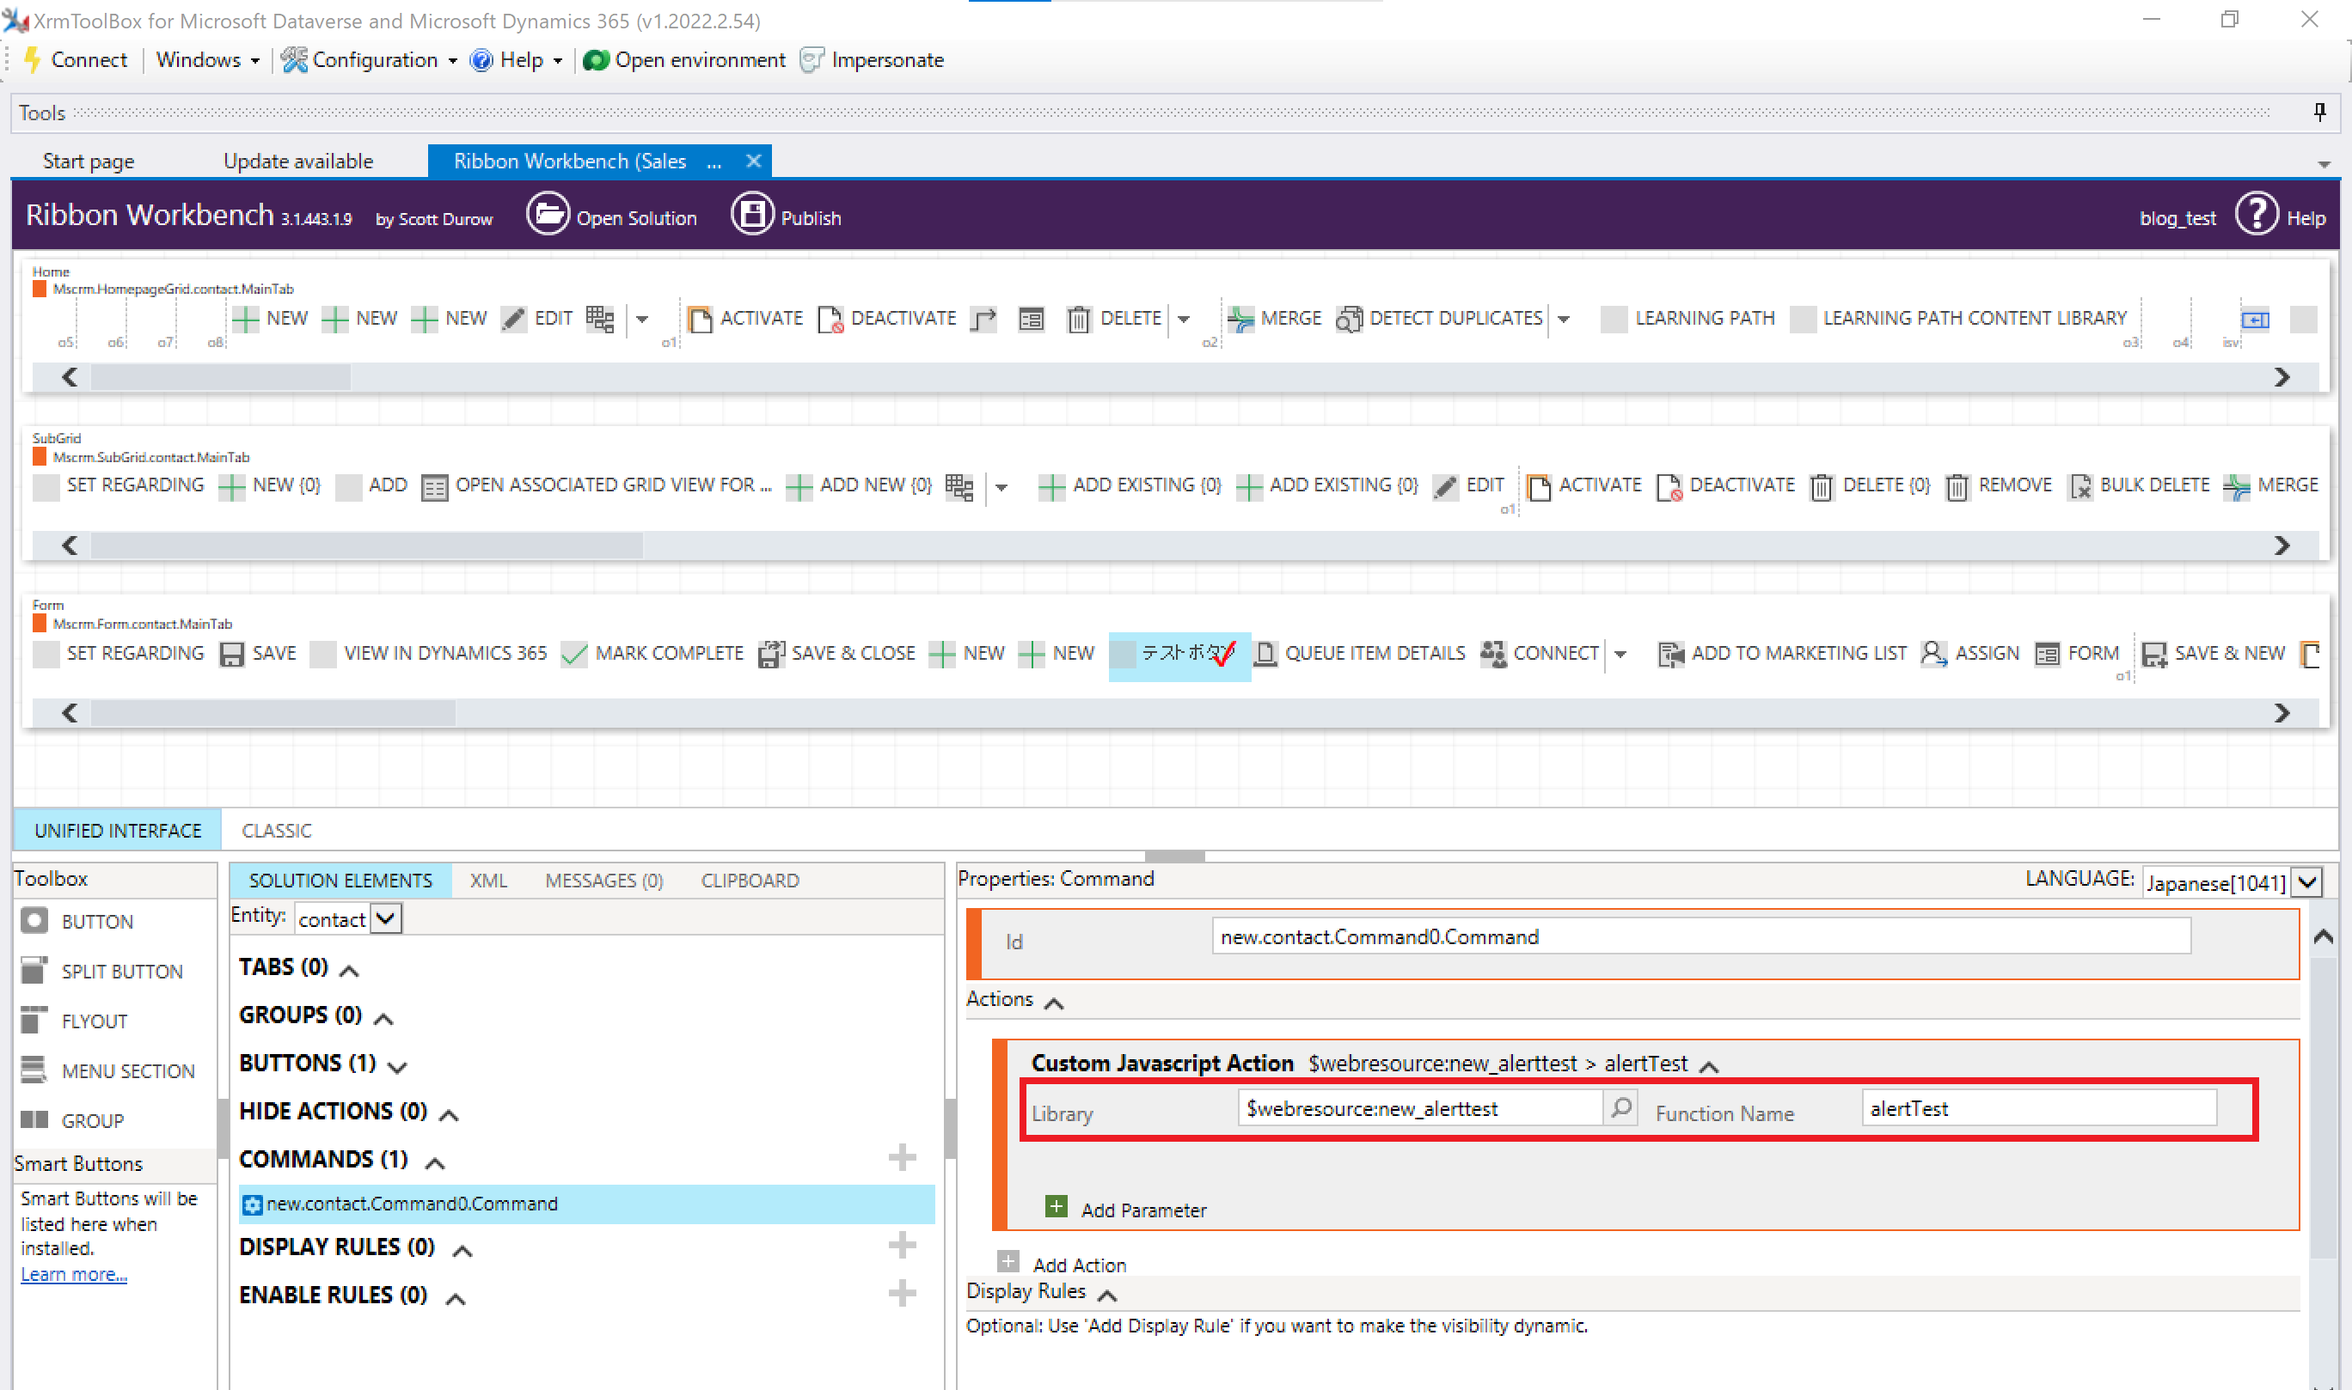
Task: Select SAVE & NEW in Form ribbon
Action: [2214, 653]
